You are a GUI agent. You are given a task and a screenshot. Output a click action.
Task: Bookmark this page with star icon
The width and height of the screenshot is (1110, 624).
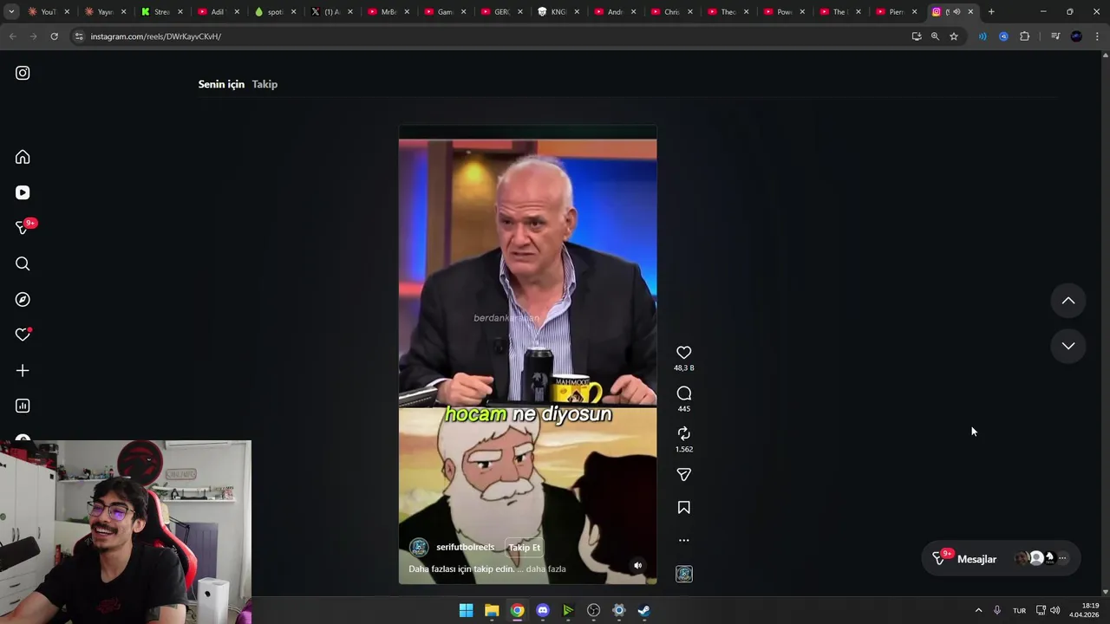954,36
